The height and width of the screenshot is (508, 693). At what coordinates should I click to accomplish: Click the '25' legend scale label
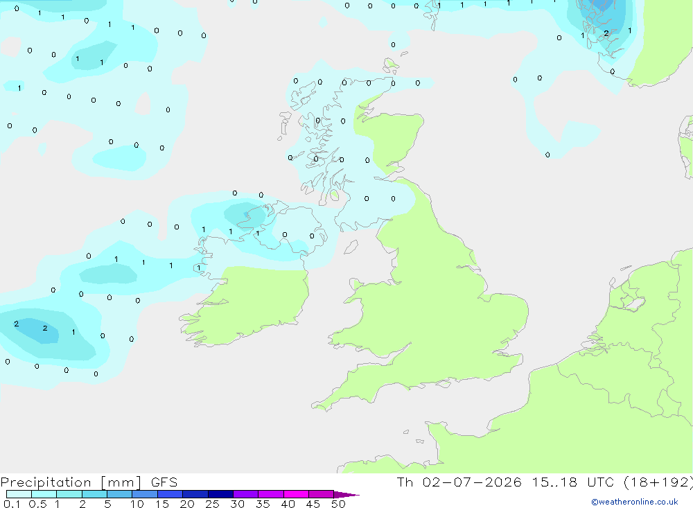click(x=213, y=504)
